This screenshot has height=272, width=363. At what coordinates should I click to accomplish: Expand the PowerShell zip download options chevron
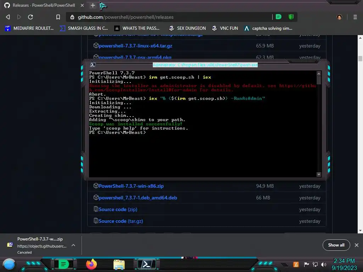coord(73,245)
